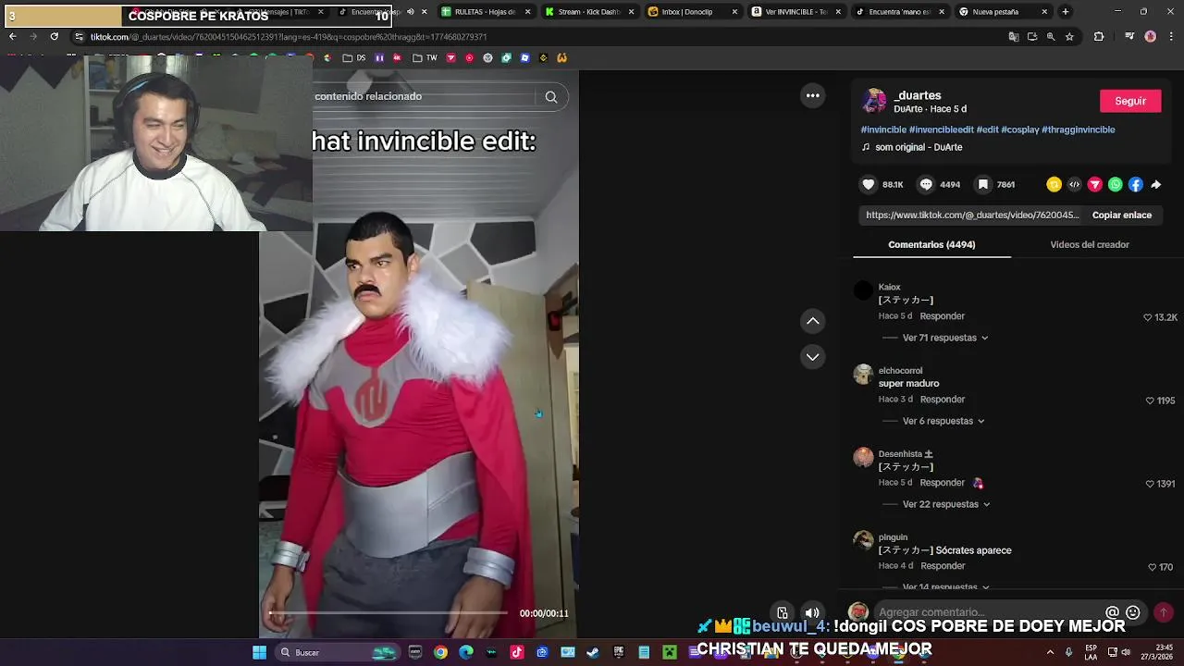Expand Ver 22 respuestas

click(946, 504)
